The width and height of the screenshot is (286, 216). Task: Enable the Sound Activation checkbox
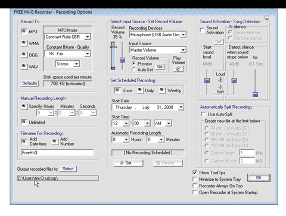coord(202,30)
